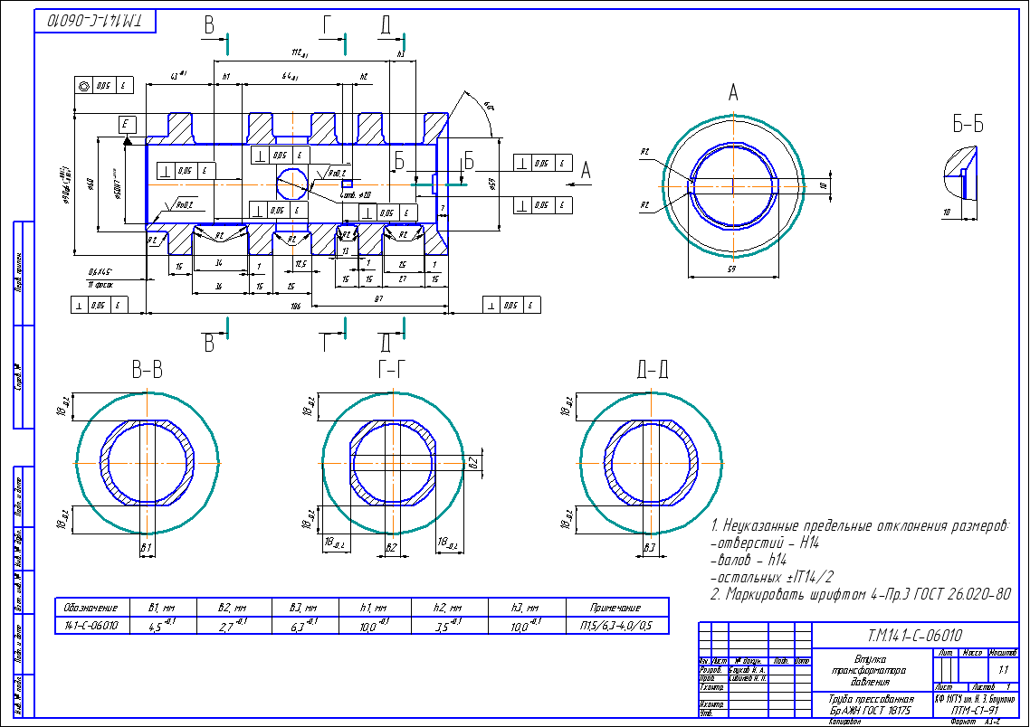Select the "B2" dimension under section Г-Г
Viewport: 1030px width, 727px height.
click(391, 547)
